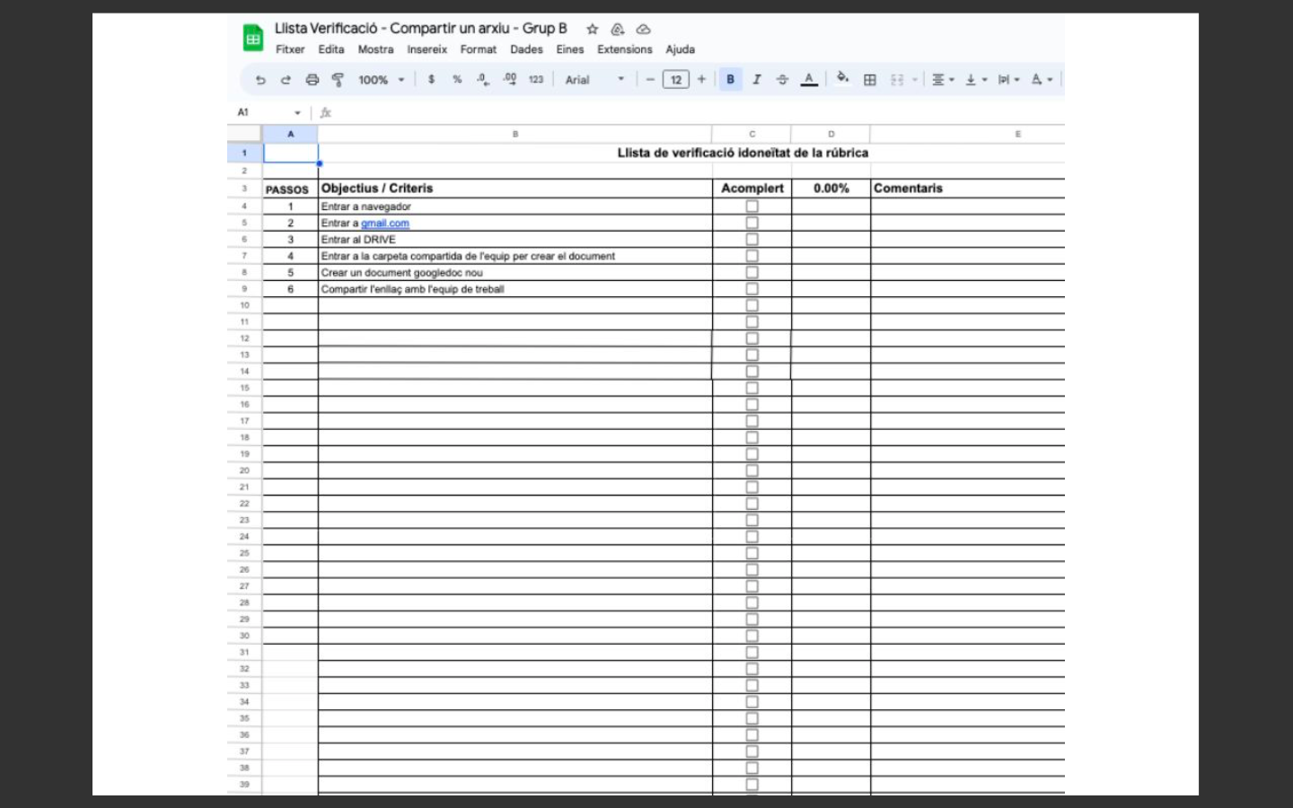Star the spreadsheet document

[x=592, y=29]
